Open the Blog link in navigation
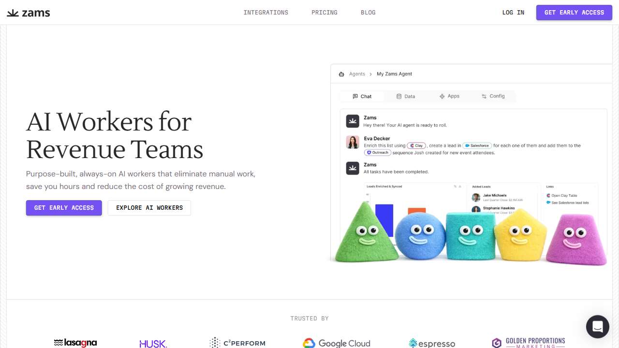This screenshot has width=619, height=348. pos(368,13)
